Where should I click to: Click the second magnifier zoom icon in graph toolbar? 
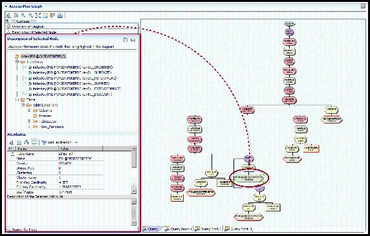click(30, 16)
